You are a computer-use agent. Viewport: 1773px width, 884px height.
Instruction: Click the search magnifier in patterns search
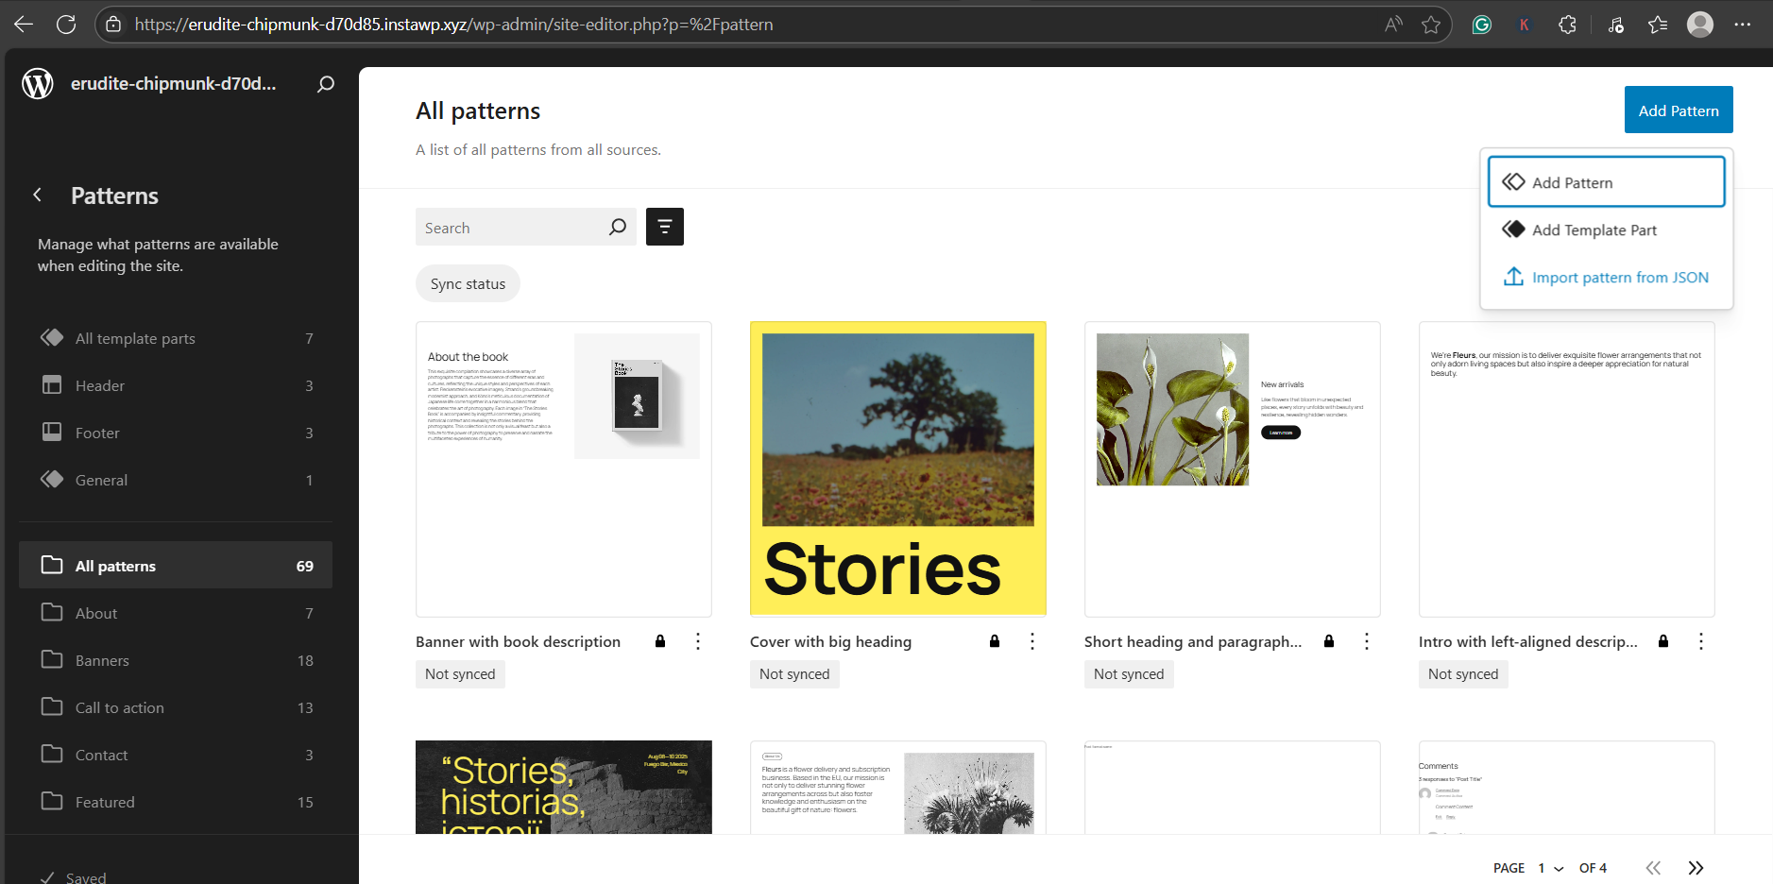click(x=618, y=227)
